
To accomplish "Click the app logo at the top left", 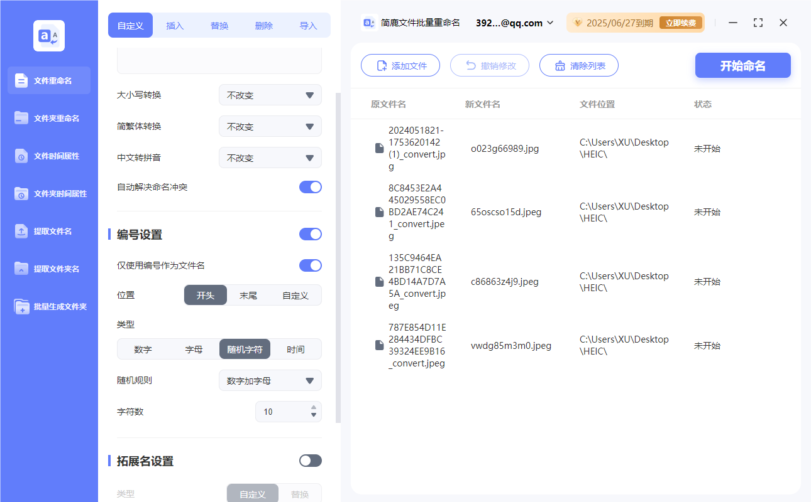I will [x=48, y=35].
